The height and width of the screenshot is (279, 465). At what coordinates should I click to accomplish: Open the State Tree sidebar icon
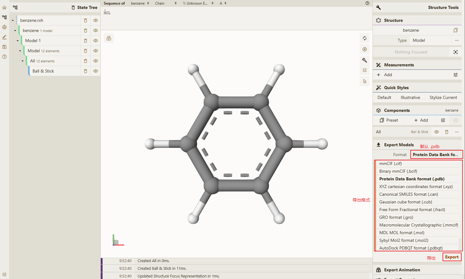(4, 17)
